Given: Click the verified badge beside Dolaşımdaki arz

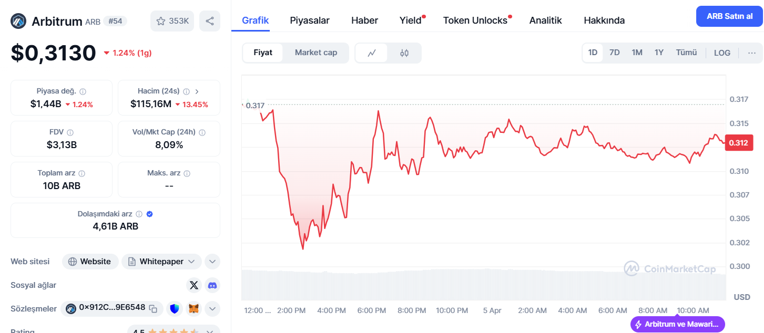Looking at the screenshot, I should tap(149, 214).
